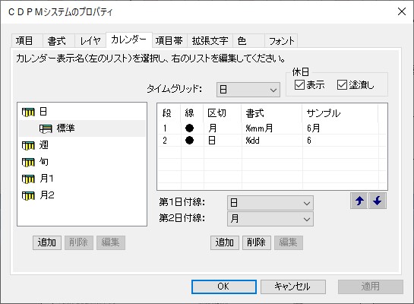Switch to the 項目帯 tab
Viewport: 414px width, 304px height.
pyautogui.click(x=169, y=41)
